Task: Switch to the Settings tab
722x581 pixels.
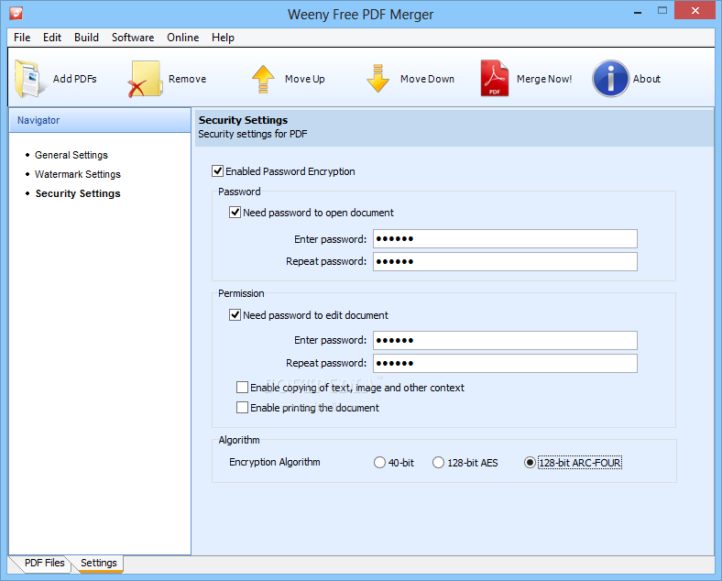Action: click(x=99, y=563)
